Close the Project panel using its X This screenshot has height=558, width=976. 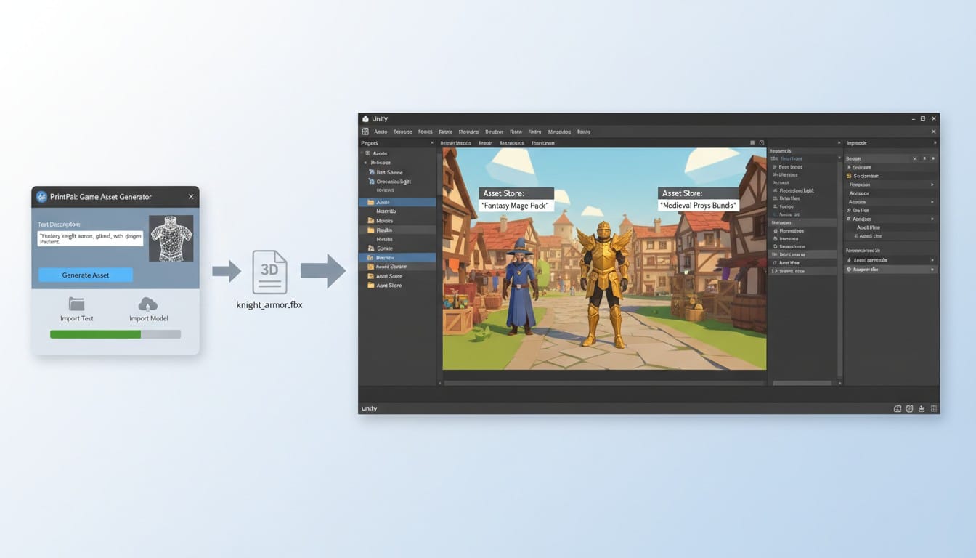pyautogui.click(x=431, y=143)
